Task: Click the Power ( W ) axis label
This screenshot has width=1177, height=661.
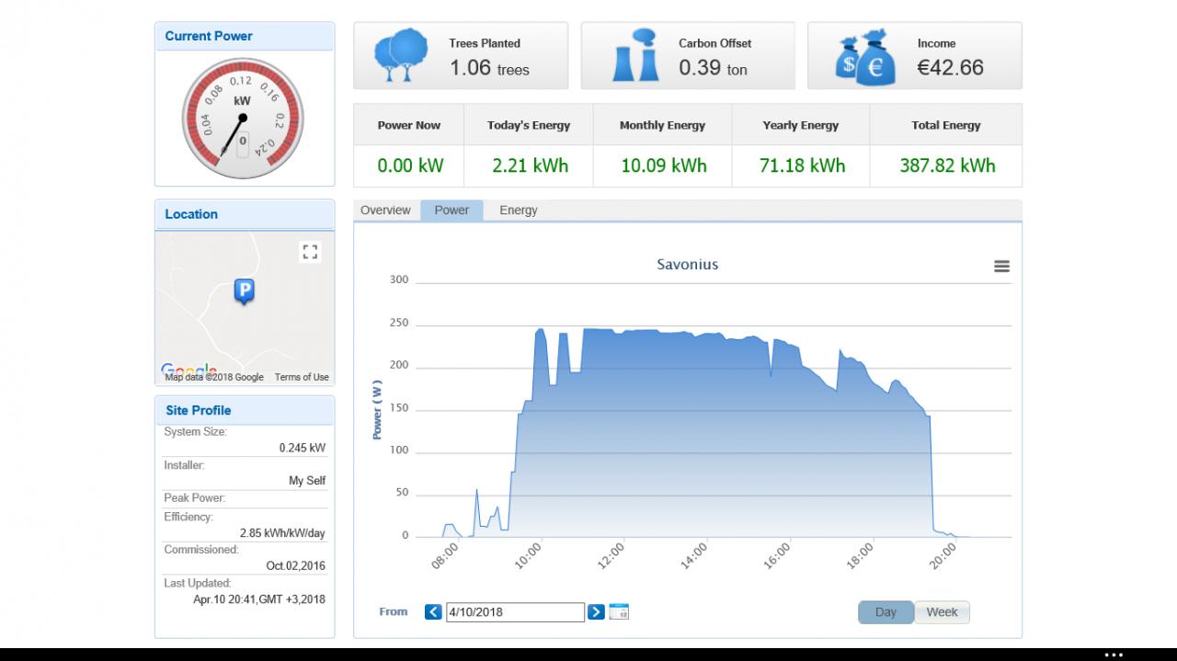Action: pos(377,409)
